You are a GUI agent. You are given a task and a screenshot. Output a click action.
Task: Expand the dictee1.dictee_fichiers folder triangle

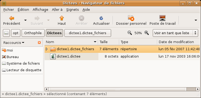coord(47,49)
